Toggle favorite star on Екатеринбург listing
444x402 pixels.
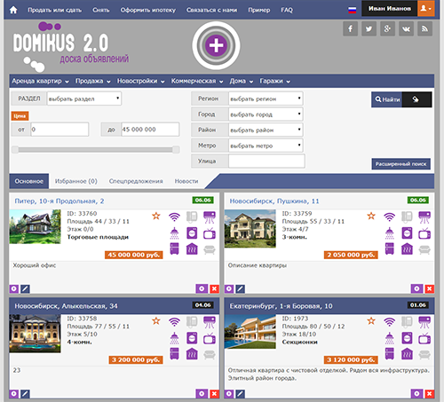point(371,321)
